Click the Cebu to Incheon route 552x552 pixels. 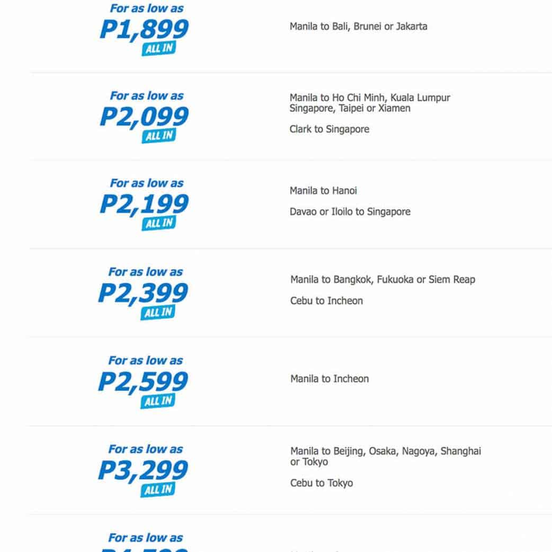click(326, 301)
